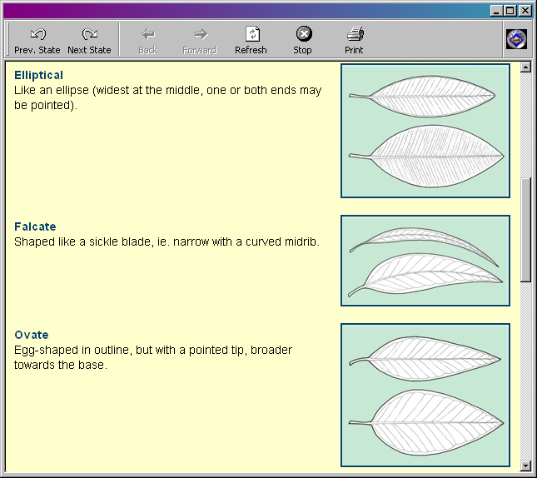Select the Elliptical heading
The height and width of the screenshot is (478, 537).
click(x=38, y=76)
